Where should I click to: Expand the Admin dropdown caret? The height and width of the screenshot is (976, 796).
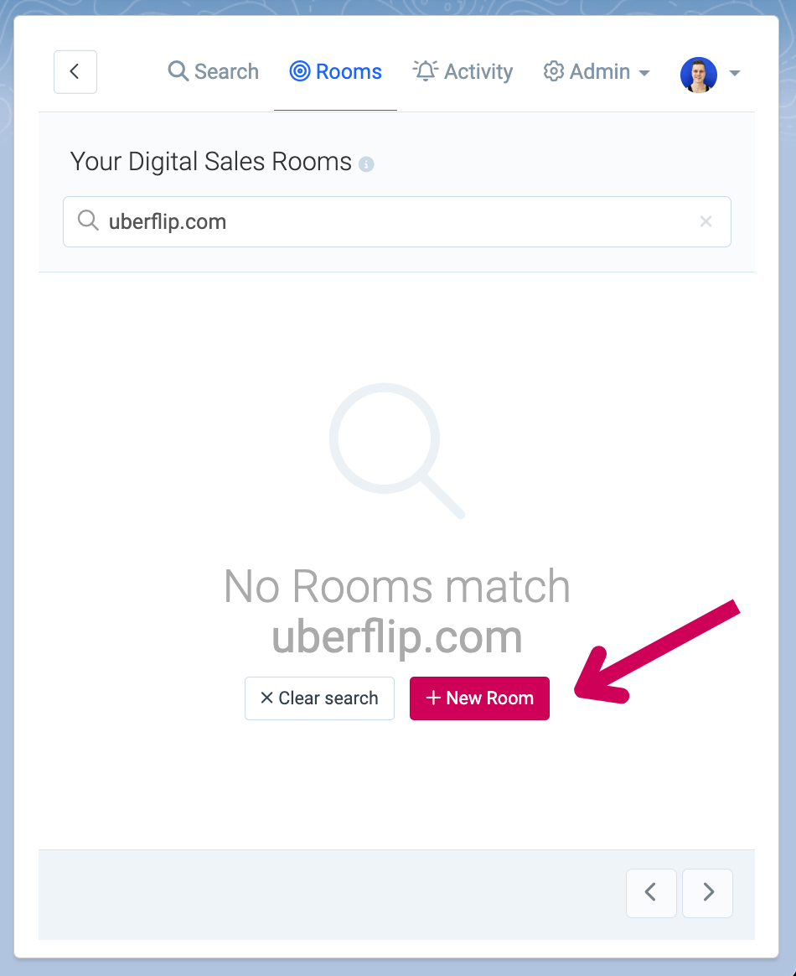click(644, 74)
